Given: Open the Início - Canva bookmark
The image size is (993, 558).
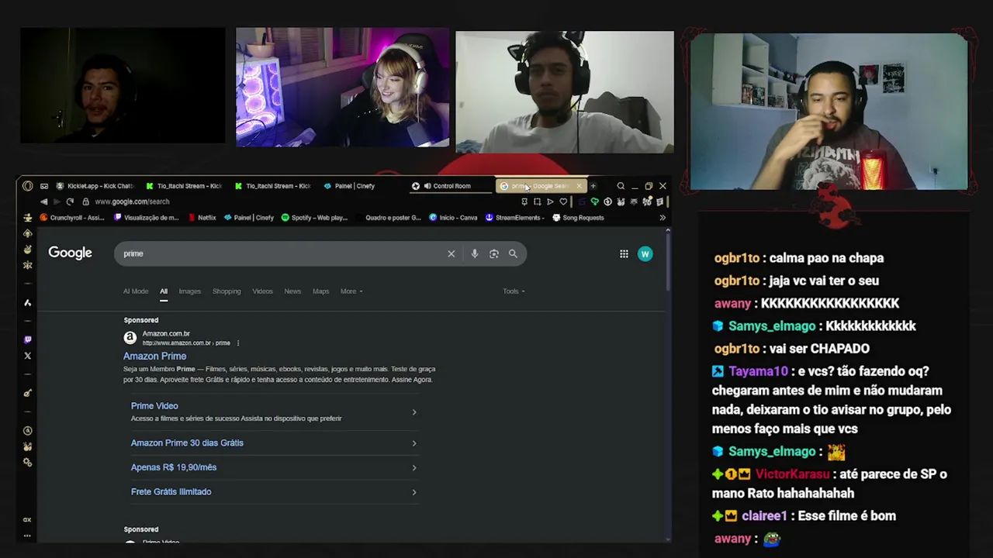Looking at the screenshot, I should point(453,218).
